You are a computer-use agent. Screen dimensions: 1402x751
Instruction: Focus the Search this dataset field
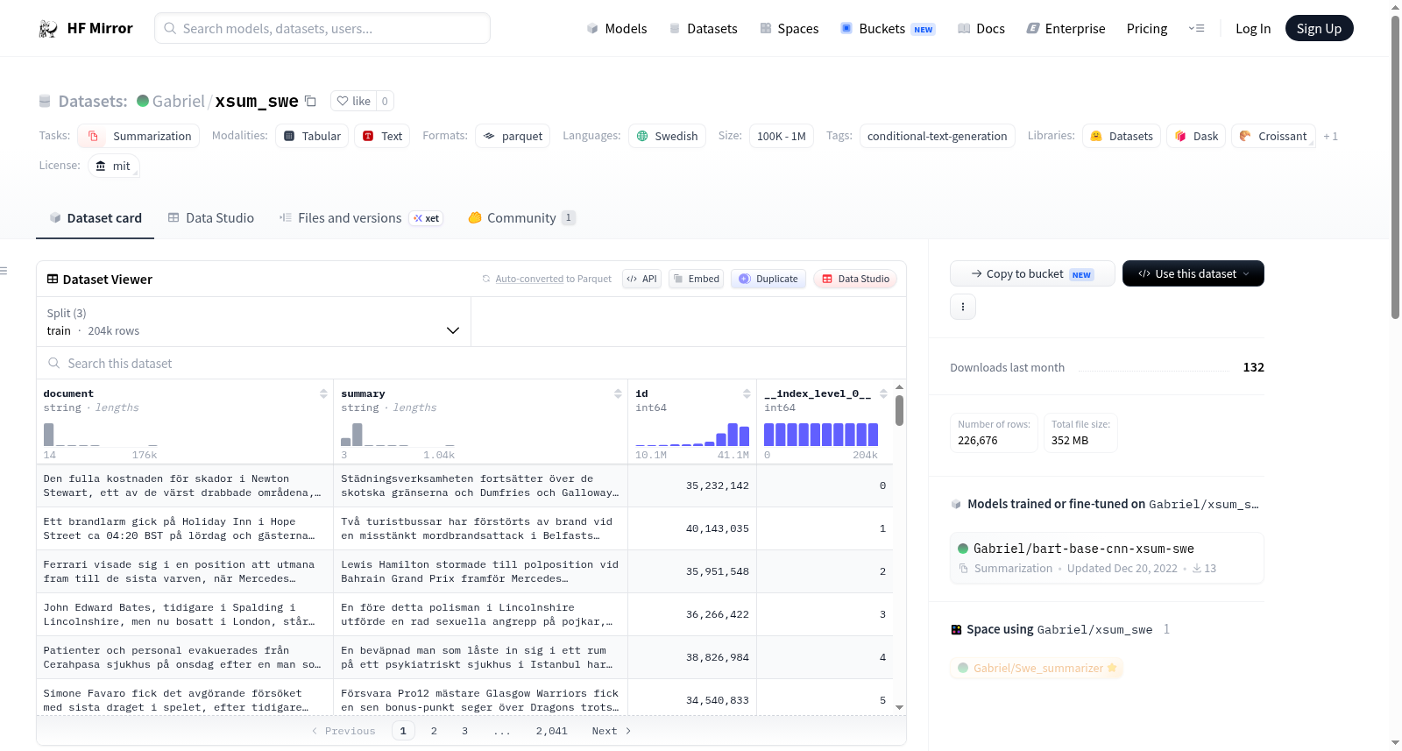point(471,363)
